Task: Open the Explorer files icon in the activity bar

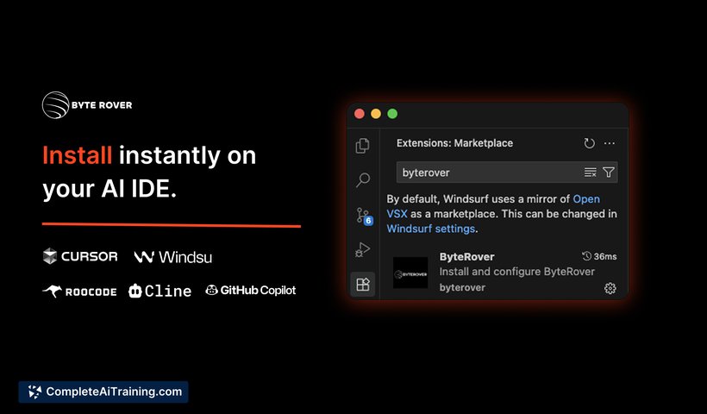Action: tap(362, 146)
